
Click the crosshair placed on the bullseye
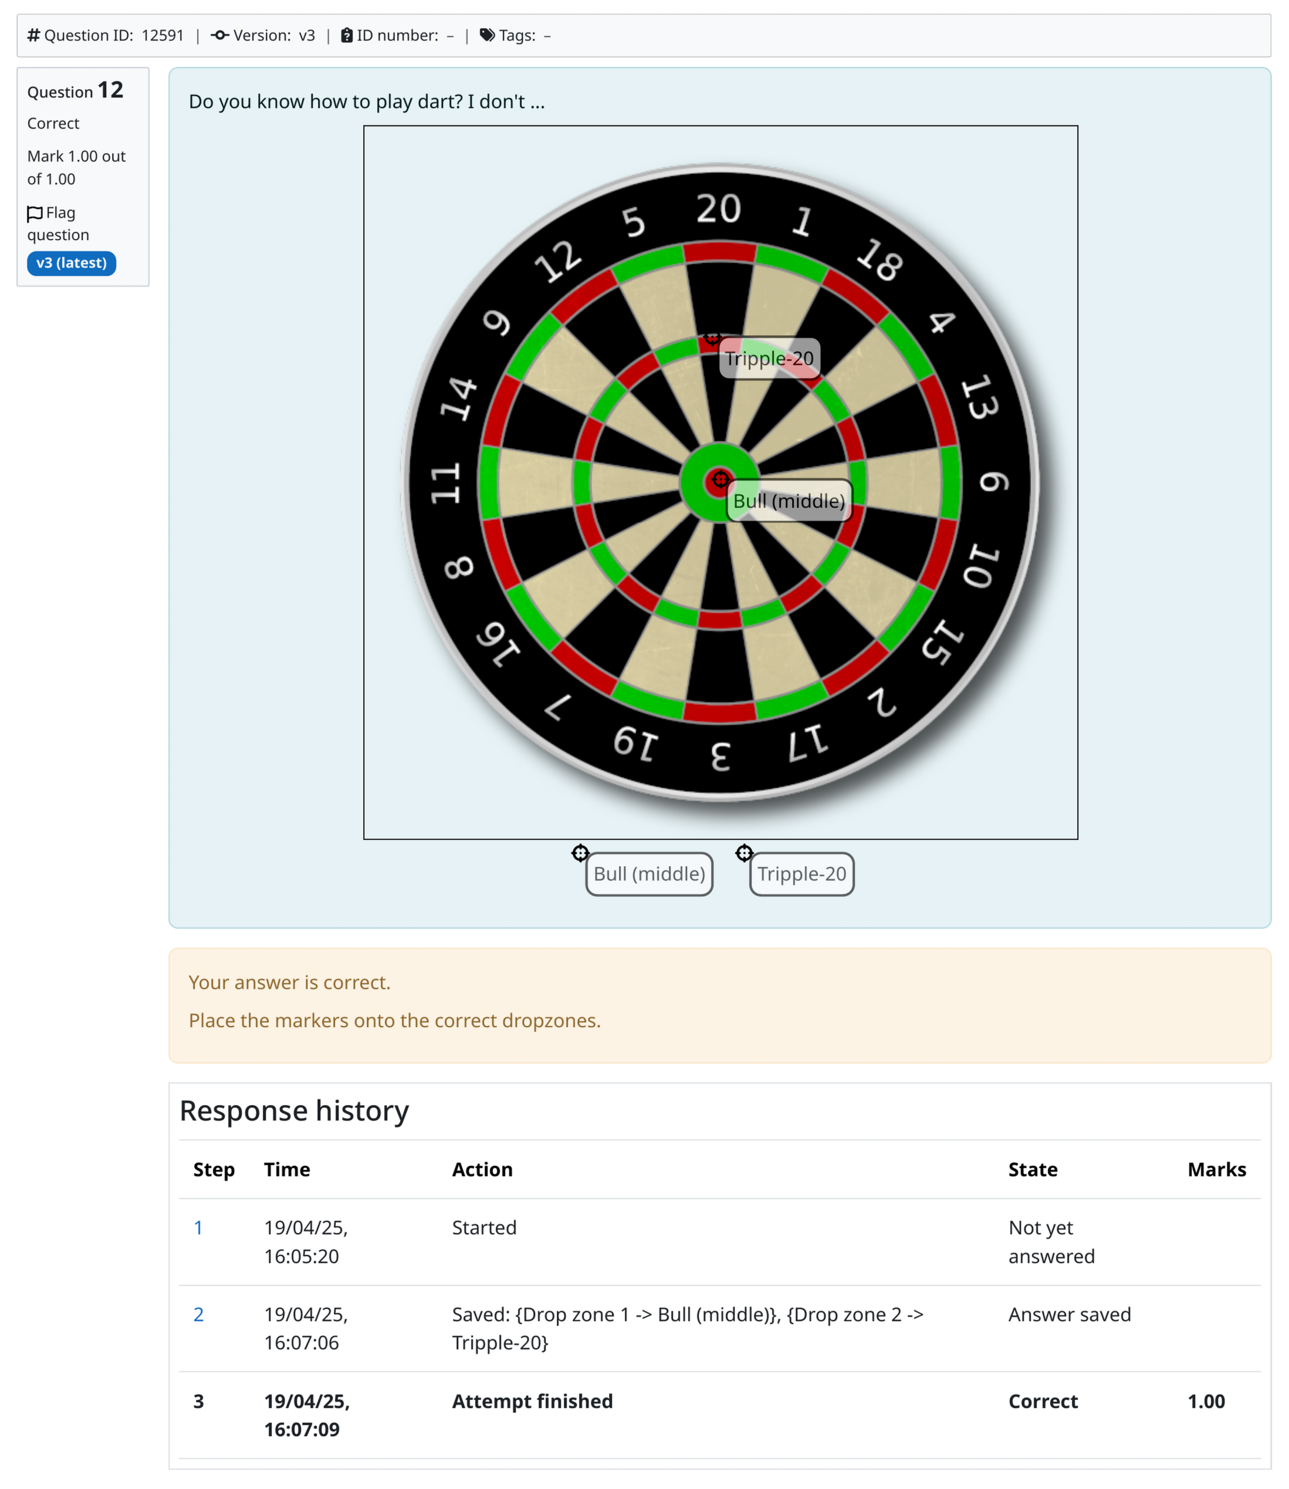pyautogui.click(x=720, y=480)
